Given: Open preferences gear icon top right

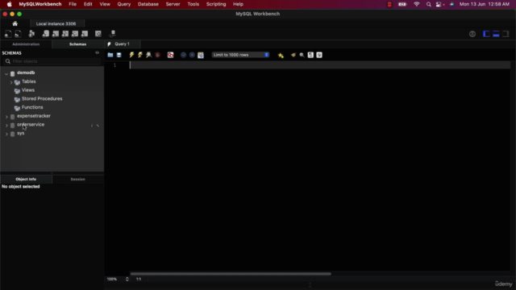Looking at the screenshot, I should click(x=472, y=34).
